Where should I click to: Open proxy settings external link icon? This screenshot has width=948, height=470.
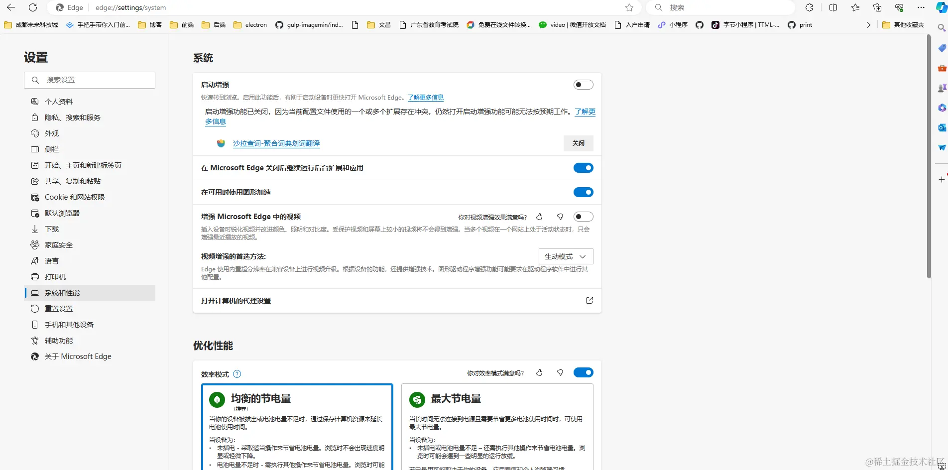tap(589, 300)
